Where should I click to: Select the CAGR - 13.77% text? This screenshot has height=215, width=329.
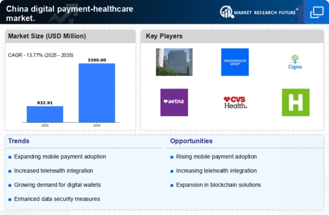(x=41, y=55)
